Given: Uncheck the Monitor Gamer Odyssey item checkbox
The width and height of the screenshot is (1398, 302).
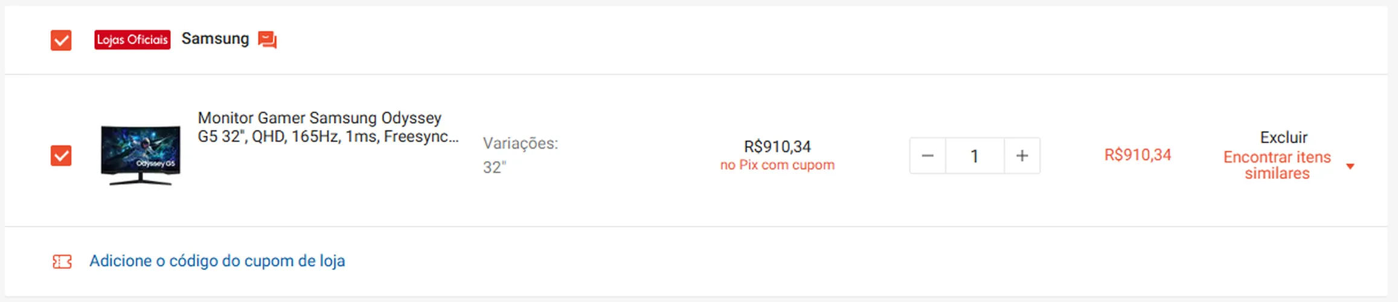Looking at the screenshot, I should pyautogui.click(x=61, y=155).
